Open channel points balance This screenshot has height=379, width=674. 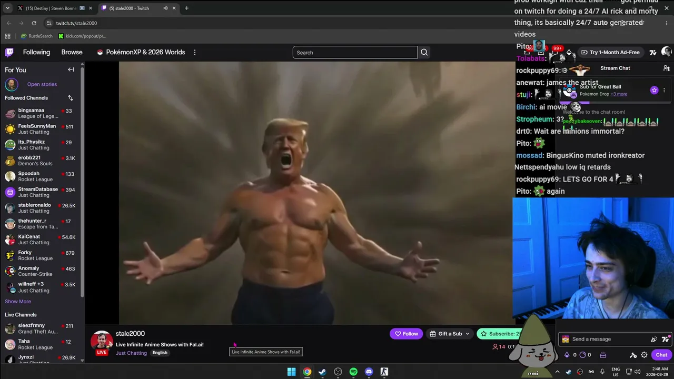point(582,355)
